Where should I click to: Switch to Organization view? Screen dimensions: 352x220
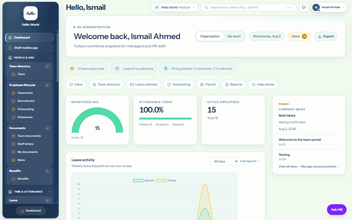coord(210,36)
